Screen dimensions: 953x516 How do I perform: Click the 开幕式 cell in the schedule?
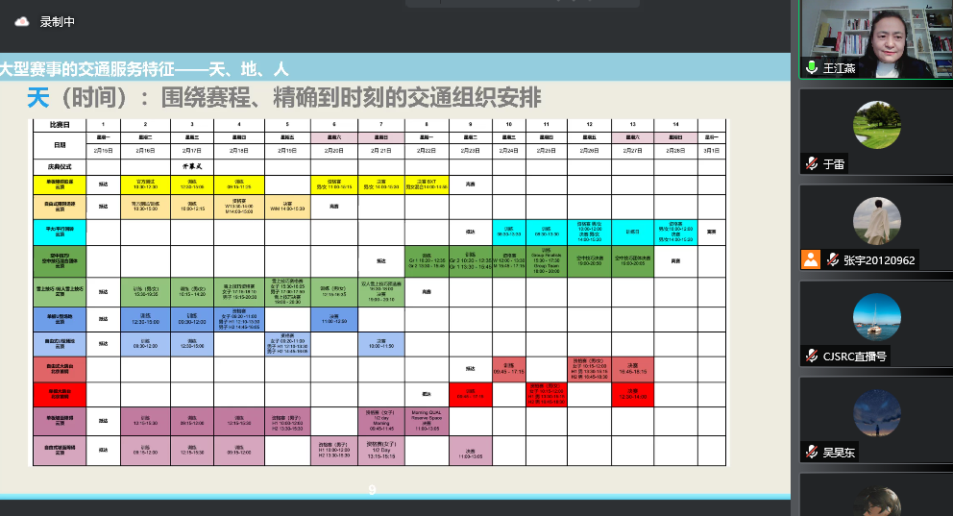coord(190,166)
